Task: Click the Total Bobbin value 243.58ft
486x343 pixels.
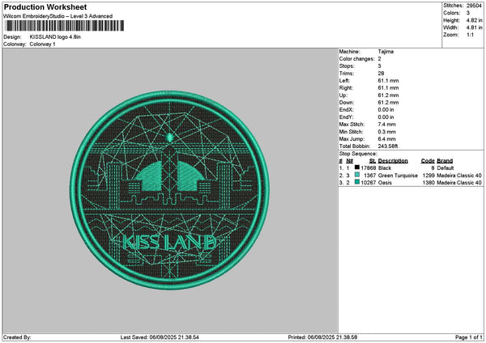Action: tap(388, 146)
